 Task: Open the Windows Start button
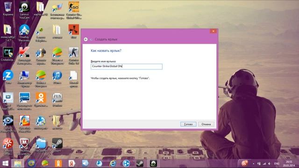point(5,163)
